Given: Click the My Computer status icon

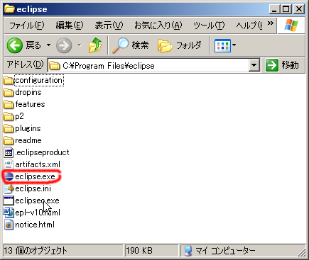Looking at the screenshot, I should tap(188, 251).
